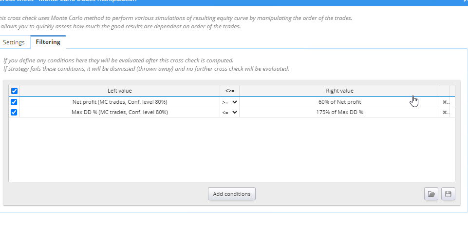Image resolution: width=468 pixels, height=231 pixels.
Task: Open the >= operator dropdown for Net profit
Action: (229, 102)
